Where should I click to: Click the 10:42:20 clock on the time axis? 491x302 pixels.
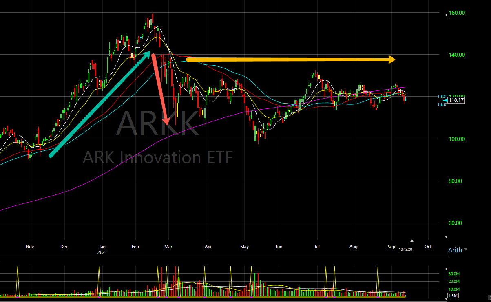(405, 249)
